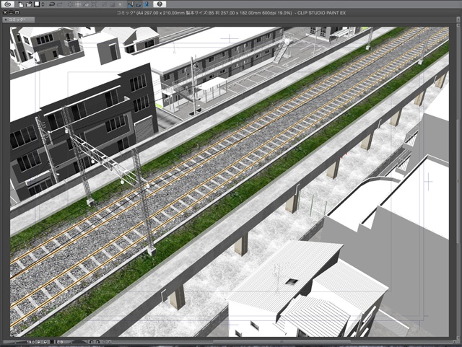This screenshot has width=462, height=347.
Task: Click the Fill command icon
Action: tap(87, 4)
